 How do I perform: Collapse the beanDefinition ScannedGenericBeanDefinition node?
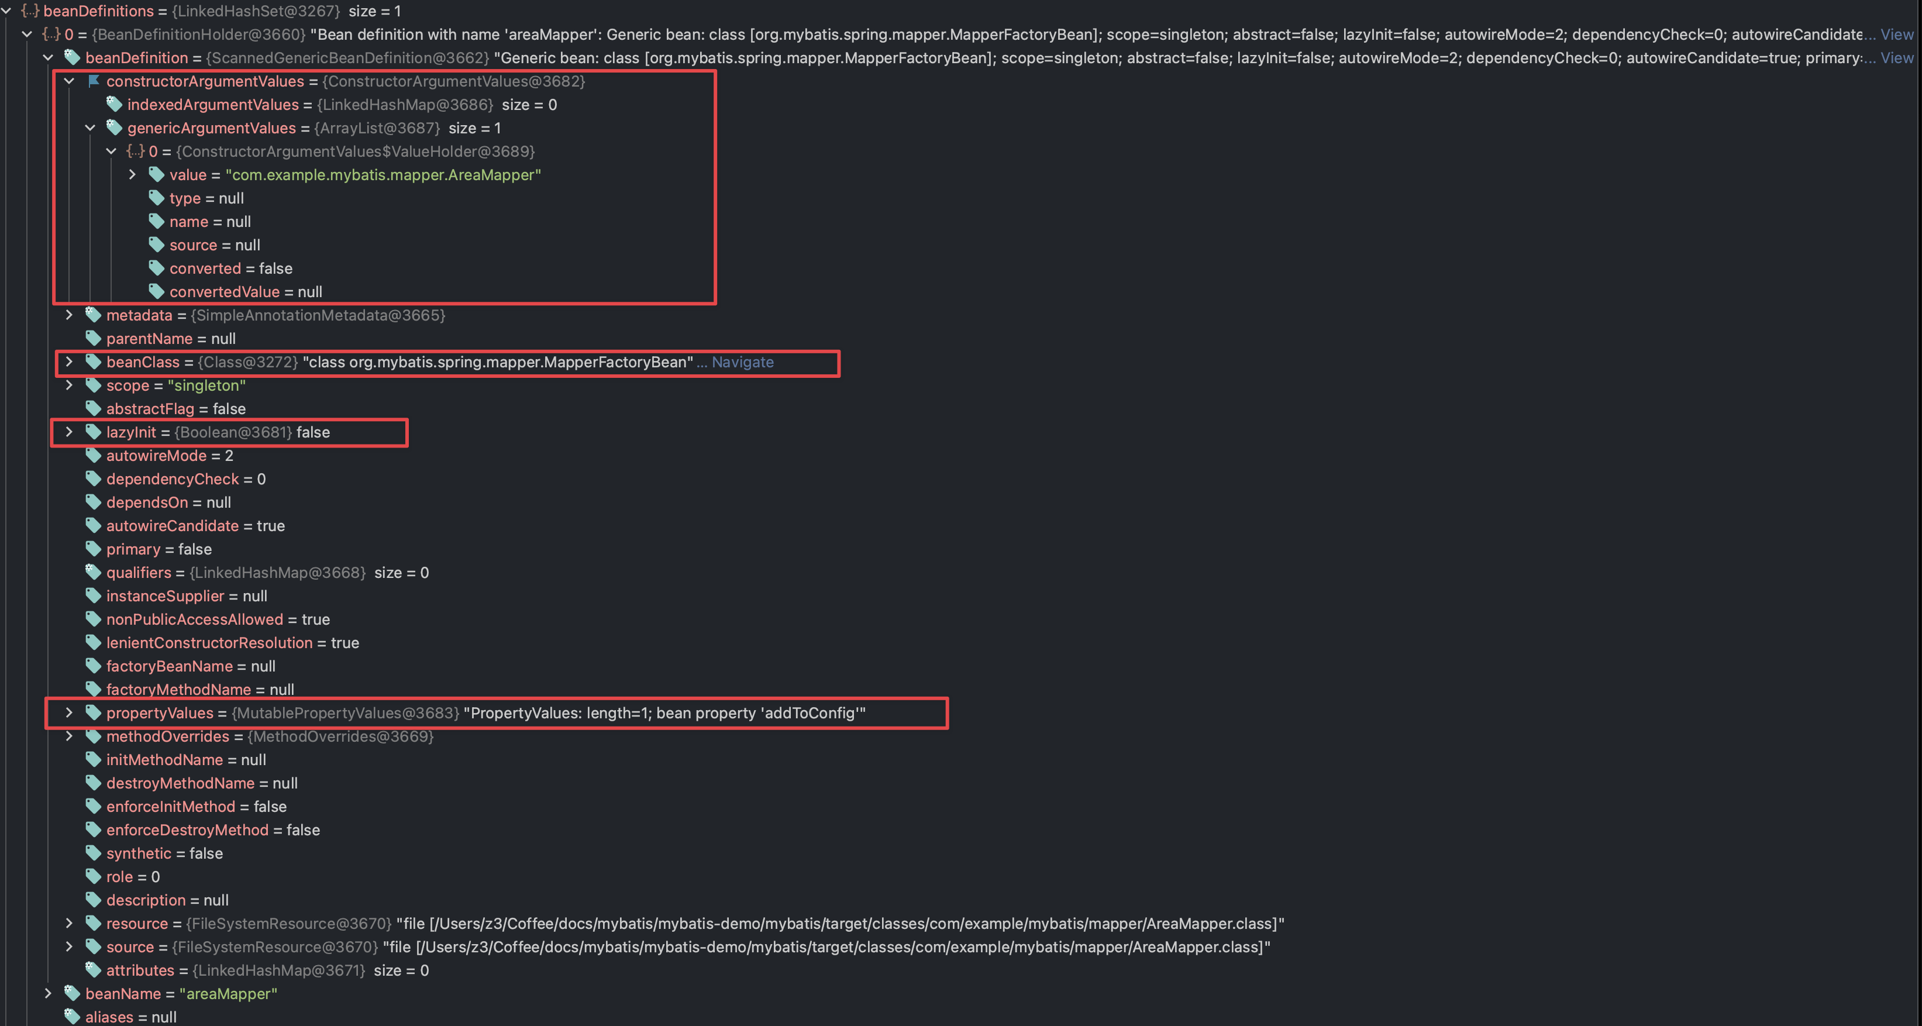(49, 57)
